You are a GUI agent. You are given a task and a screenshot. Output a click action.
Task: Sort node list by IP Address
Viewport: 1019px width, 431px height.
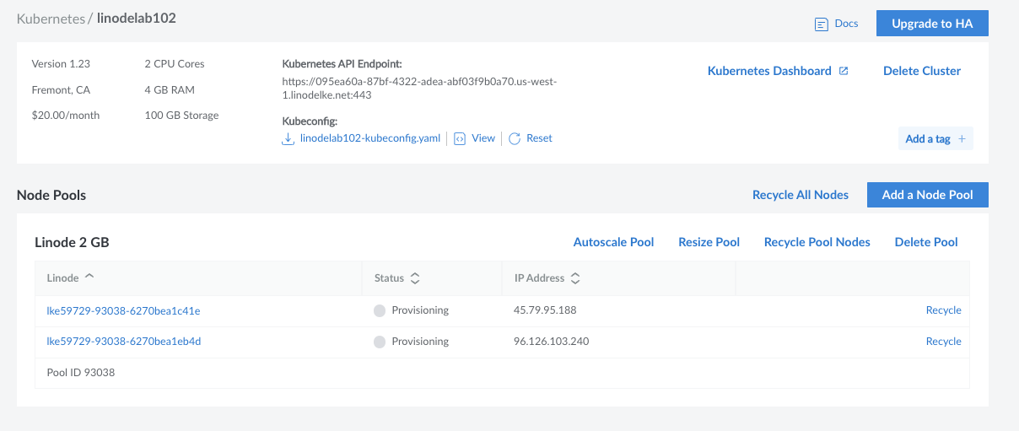click(574, 277)
